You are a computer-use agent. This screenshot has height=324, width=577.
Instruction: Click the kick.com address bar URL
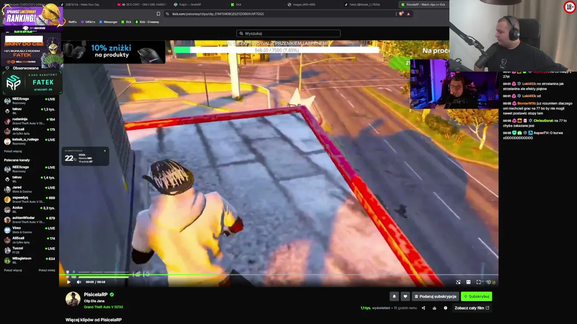click(x=218, y=14)
